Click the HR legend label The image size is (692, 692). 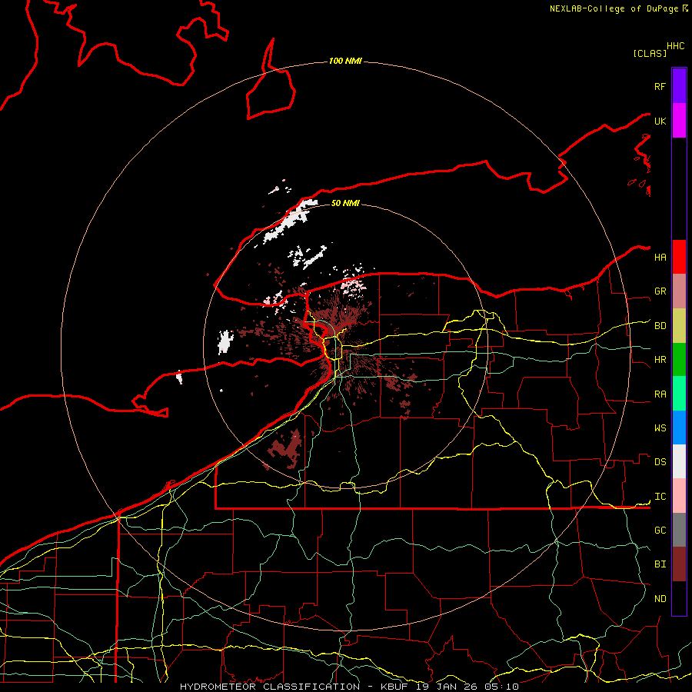click(x=660, y=360)
